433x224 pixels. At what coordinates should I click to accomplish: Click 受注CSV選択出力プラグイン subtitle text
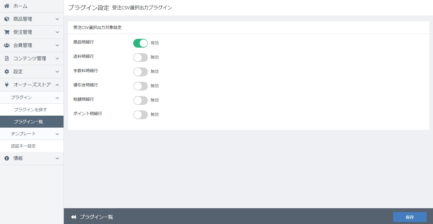142,8
